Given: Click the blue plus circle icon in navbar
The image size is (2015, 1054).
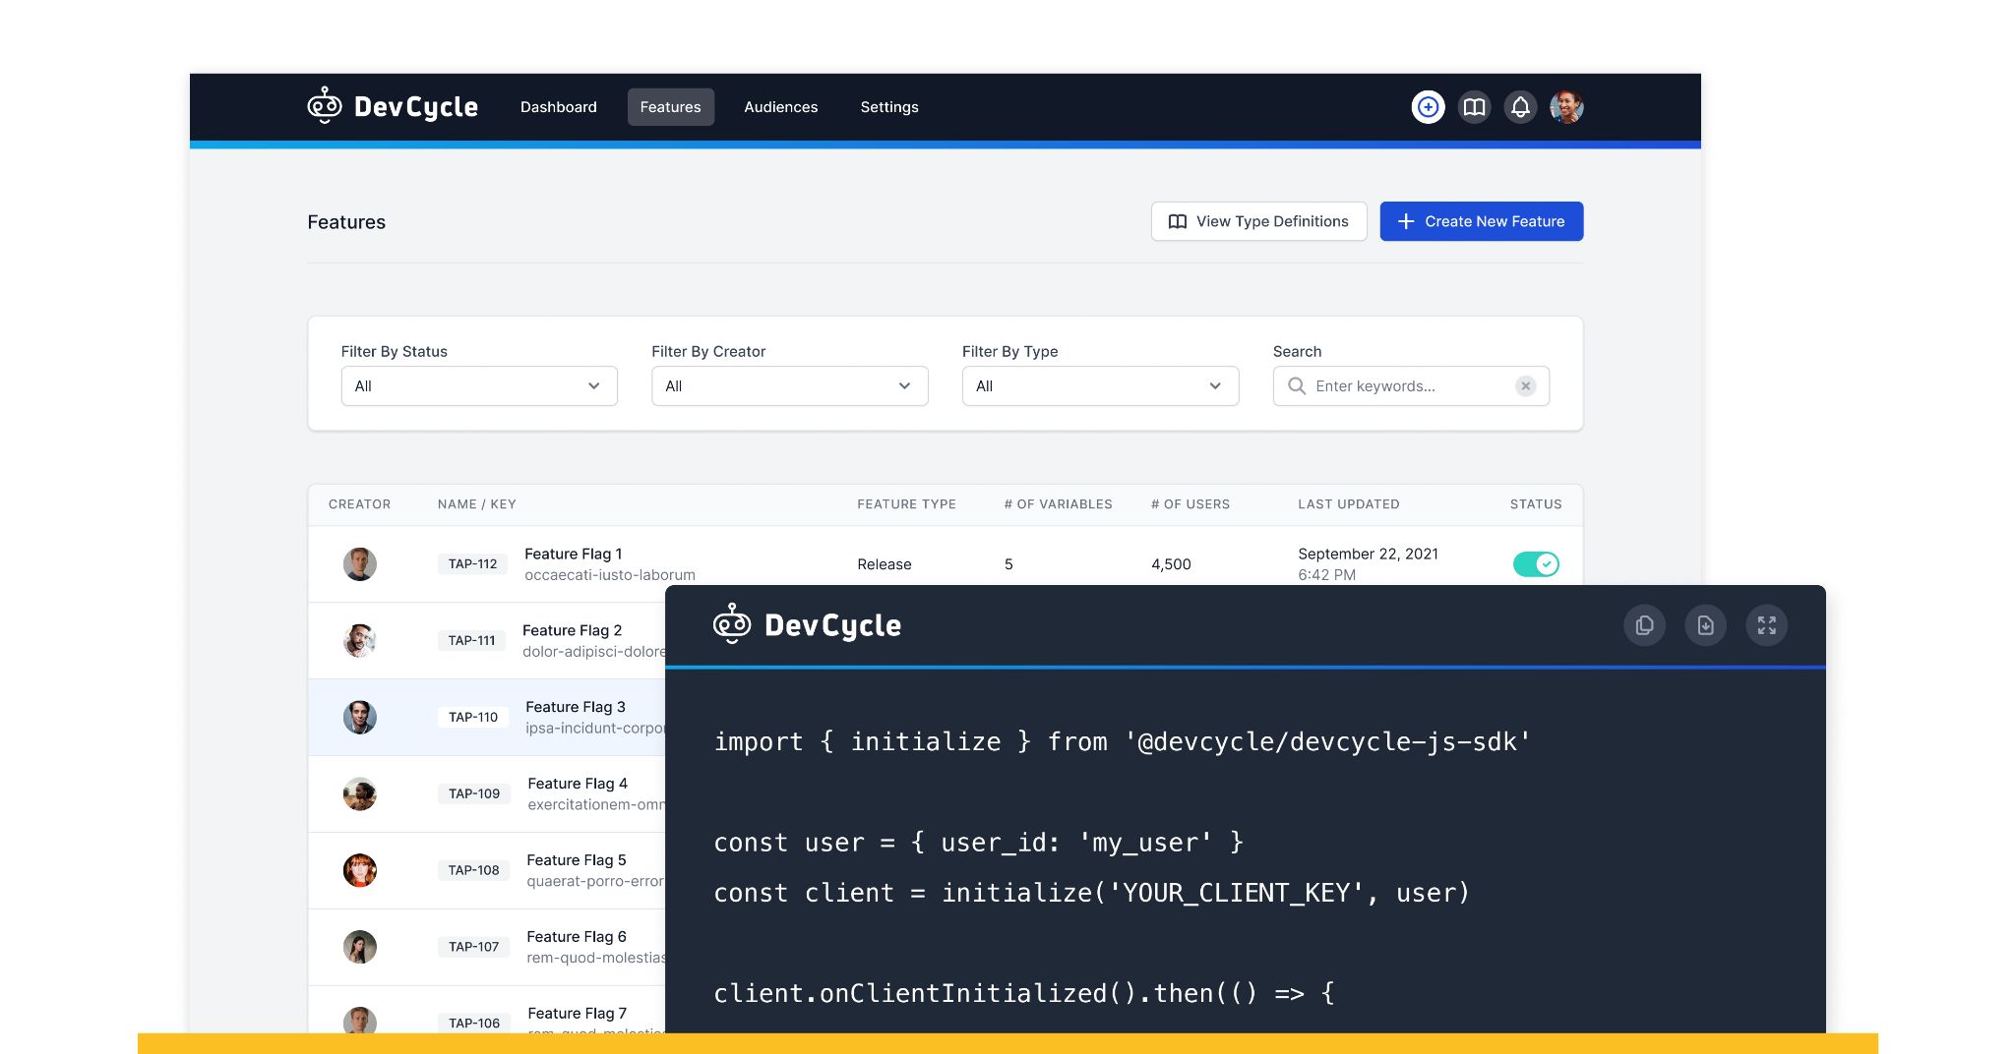Looking at the screenshot, I should click(1428, 107).
